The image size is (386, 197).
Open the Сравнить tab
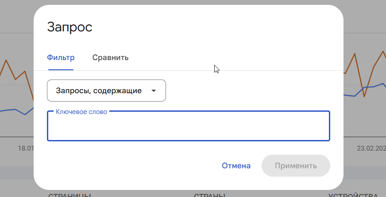(x=110, y=57)
